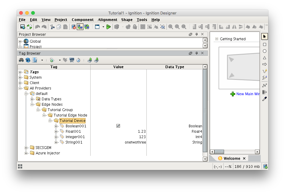
Task: Click the Tag Browser vertical scrollbar
Action: click(205, 111)
